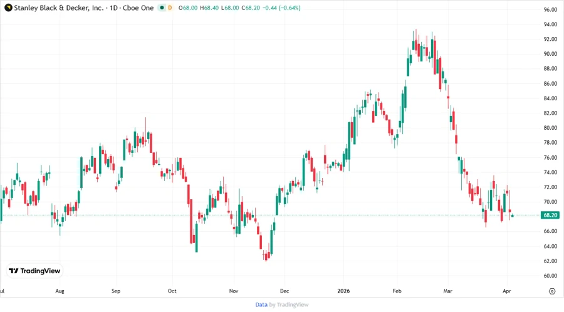Click the low value L68.00
The width and height of the screenshot is (564, 312).
coord(230,8)
